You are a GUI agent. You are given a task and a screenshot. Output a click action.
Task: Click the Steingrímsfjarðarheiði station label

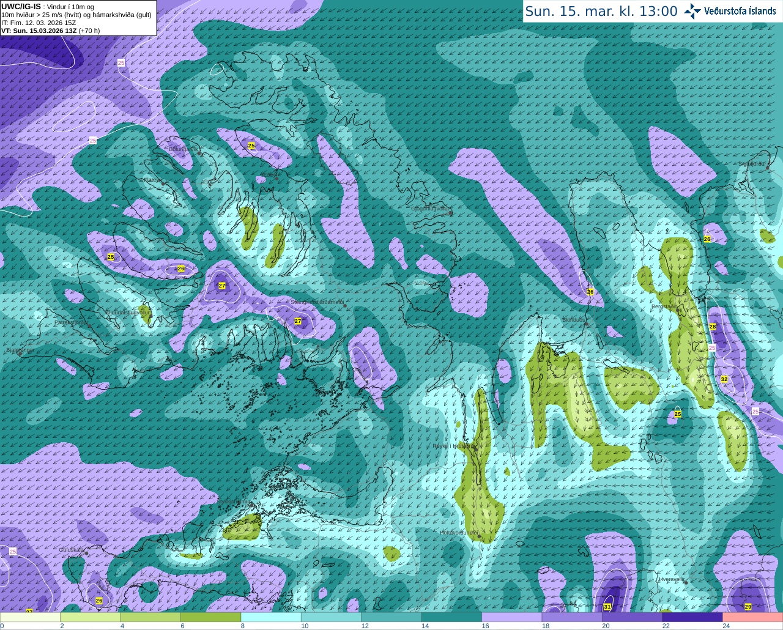click(x=317, y=302)
